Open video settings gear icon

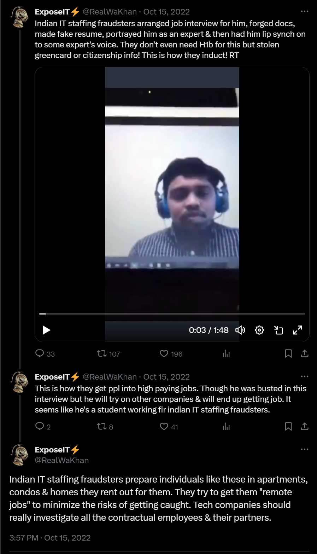pyautogui.click(x=259, y=330)
